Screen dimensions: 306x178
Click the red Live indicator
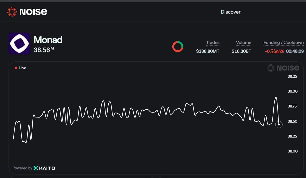click(x=21, y=68)
